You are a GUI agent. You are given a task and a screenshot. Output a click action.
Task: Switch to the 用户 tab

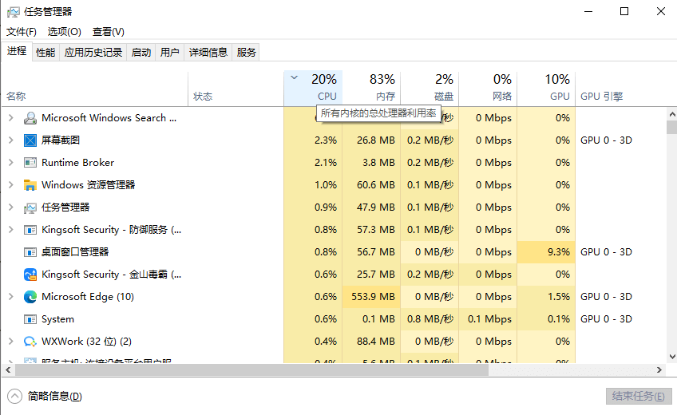click(x=170, y=53)
